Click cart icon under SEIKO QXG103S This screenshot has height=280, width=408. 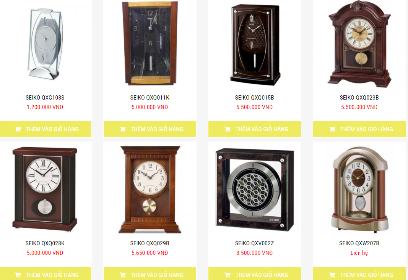18,129
